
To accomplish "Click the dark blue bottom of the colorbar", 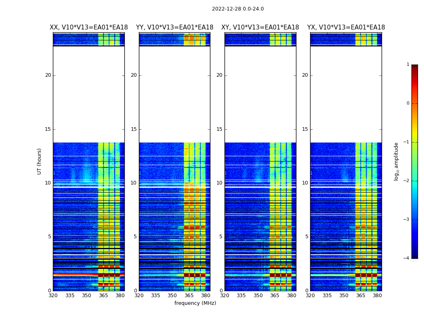I will pos(414,255).
